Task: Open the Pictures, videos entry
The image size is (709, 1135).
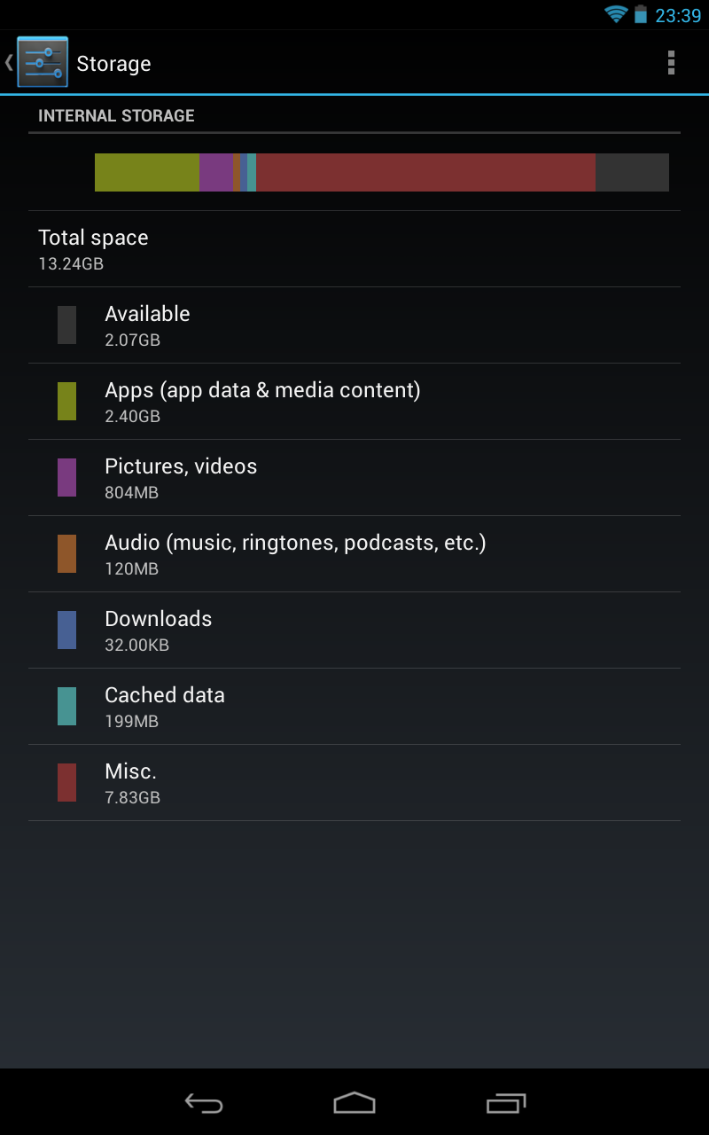Action: pyautogui.click(x=354, y=478)
